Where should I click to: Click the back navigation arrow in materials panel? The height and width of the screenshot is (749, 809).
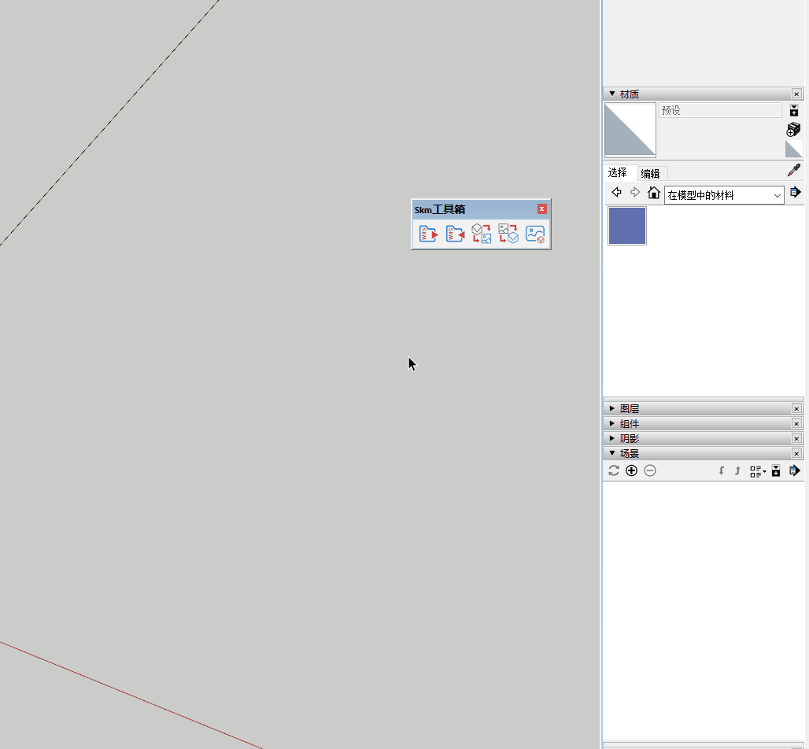click(616, 192)
